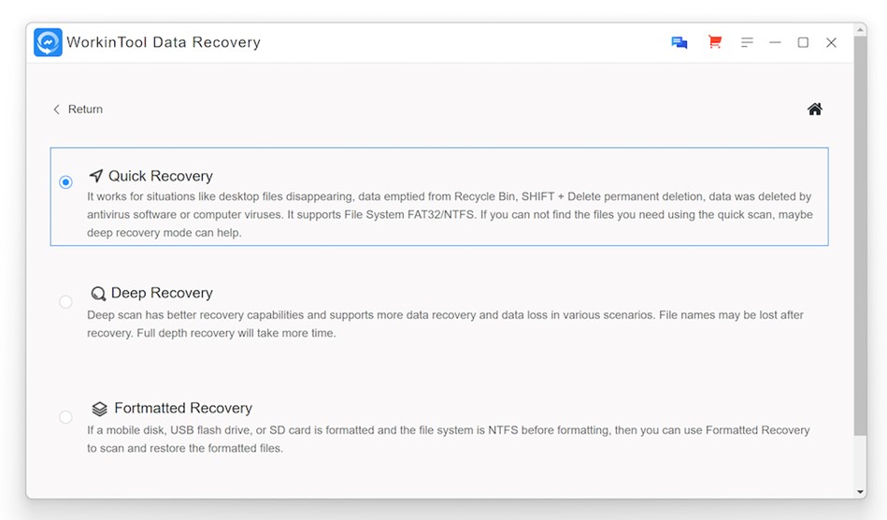The width and height of the screenshot is (887, 520).
Task: Select the Quick Recovery radio button
Action: 65,182
